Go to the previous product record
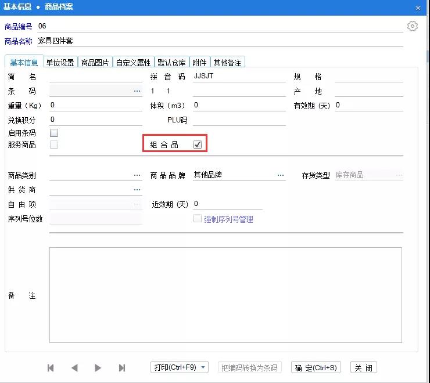The width and height of the screenshot is (430, 383). tap(74, 367)
